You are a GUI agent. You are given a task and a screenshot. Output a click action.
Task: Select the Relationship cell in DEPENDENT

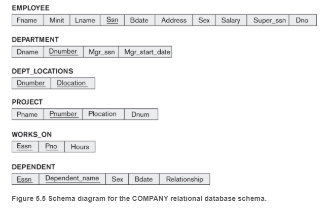pyautogui.click(x=185, y=179)
